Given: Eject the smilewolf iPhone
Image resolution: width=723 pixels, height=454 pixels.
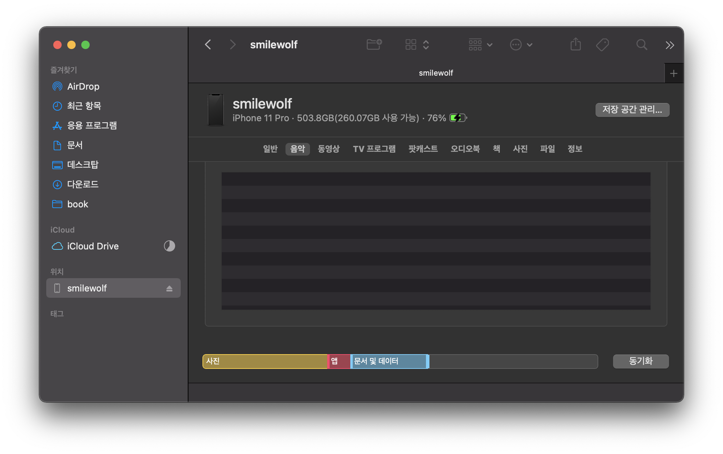Looking at the screenshot, I should tap(169, 288).
